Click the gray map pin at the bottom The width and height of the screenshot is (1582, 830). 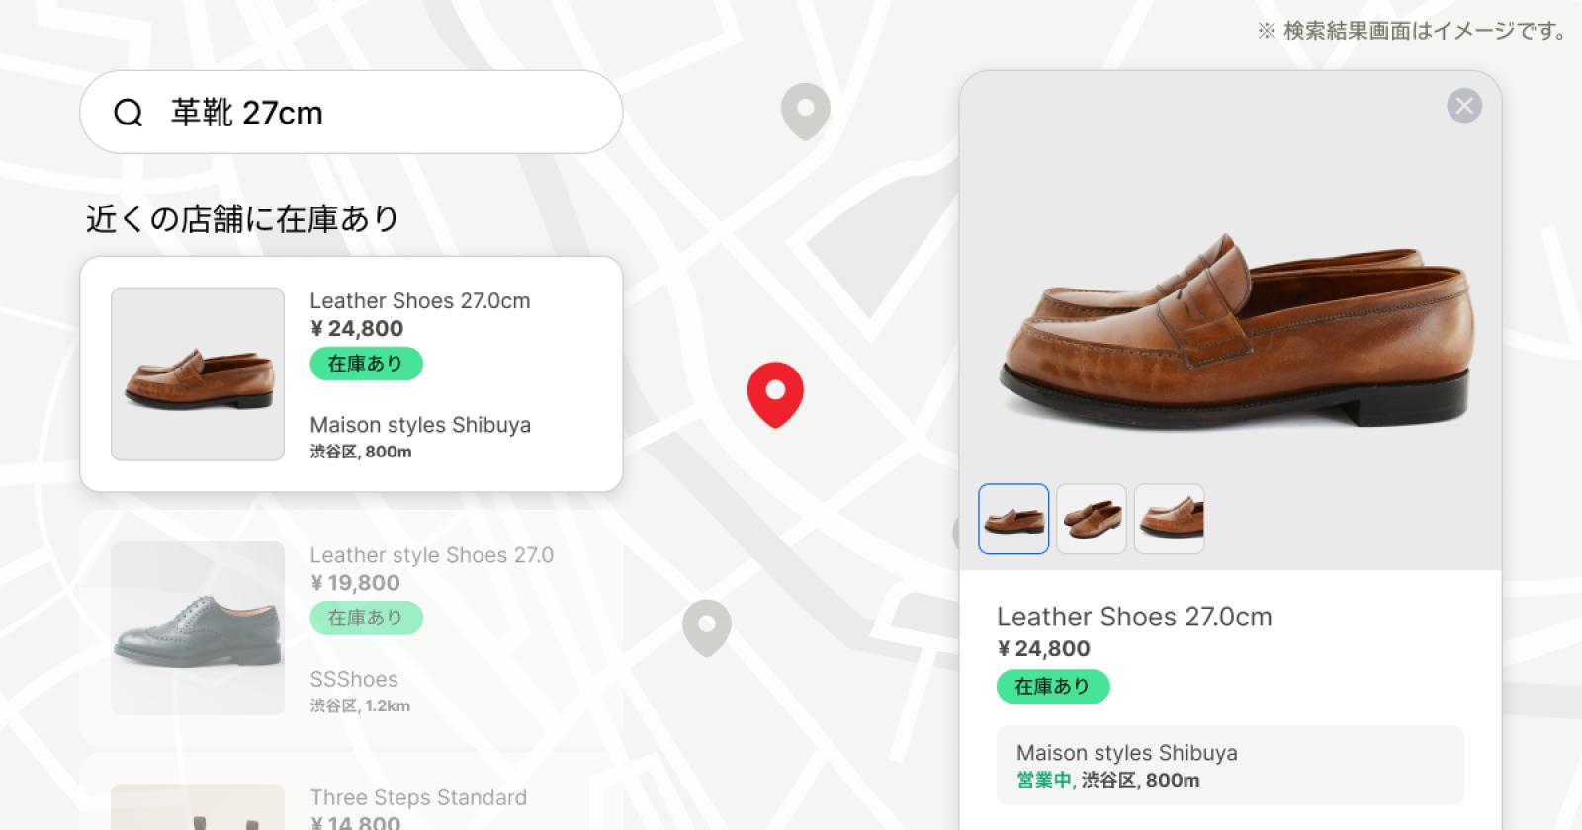click(x=706, y=622)
